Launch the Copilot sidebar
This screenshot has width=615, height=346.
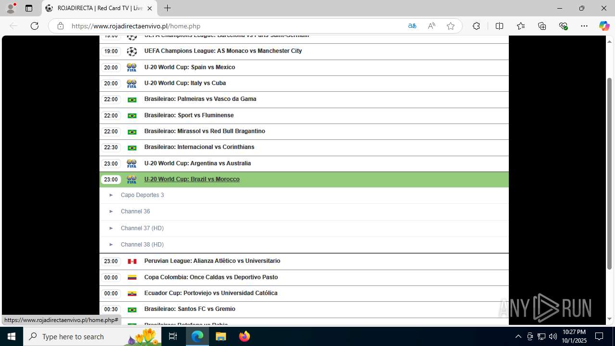pos(604,26)
